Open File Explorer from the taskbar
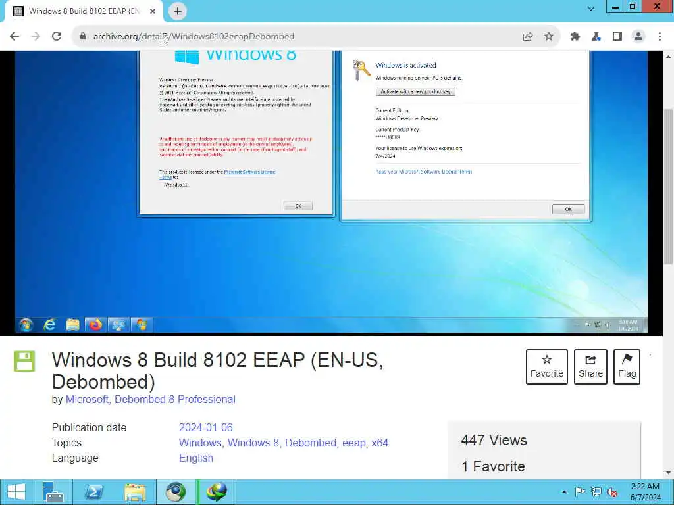674x505 pixels. 134,492
